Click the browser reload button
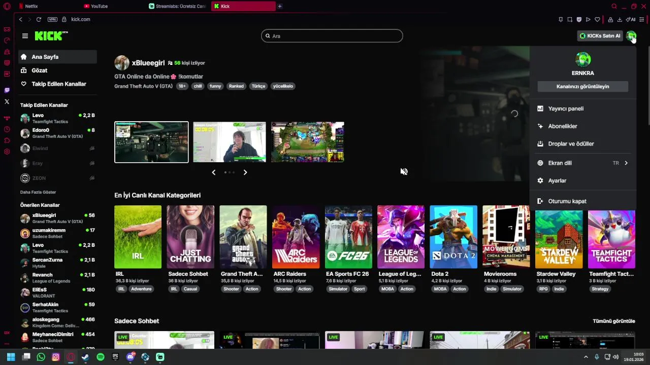Screen dimensions: 650x365 pos(39,19)
